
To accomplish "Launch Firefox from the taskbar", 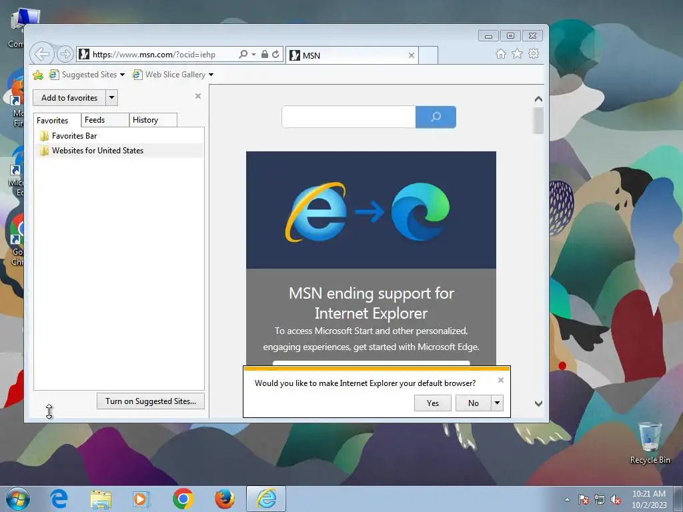I will click(x=225, y=499).
